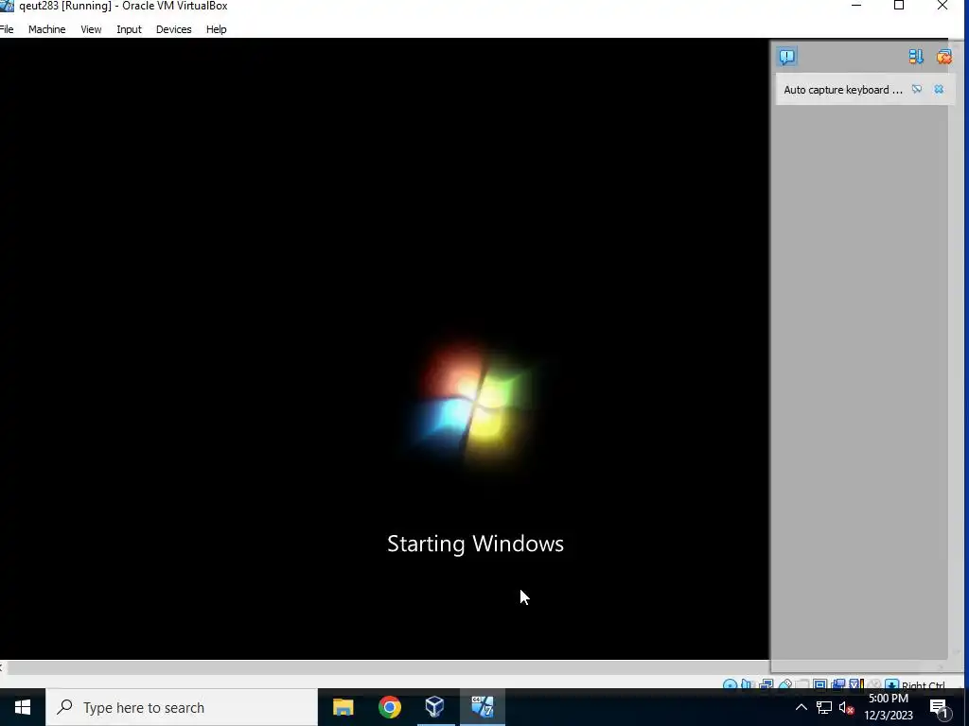Show hidden system tray icons
Image resolution: width=969 pixels, height=726 pixels.
click(x=801, y=707)
